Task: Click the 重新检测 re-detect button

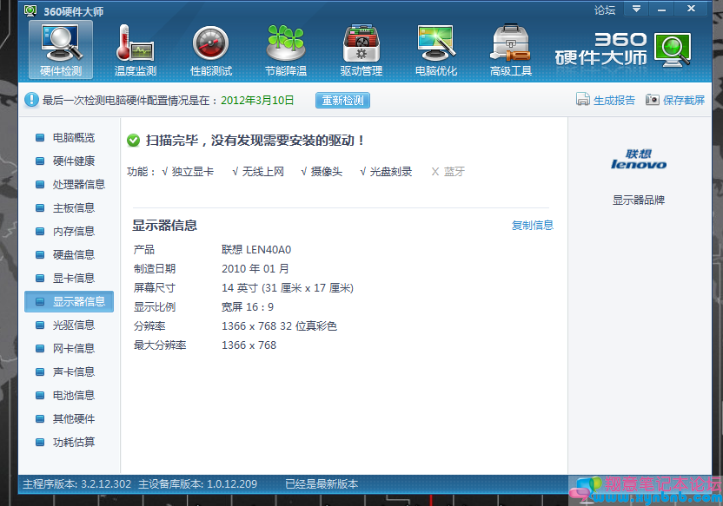Action: 342,100
